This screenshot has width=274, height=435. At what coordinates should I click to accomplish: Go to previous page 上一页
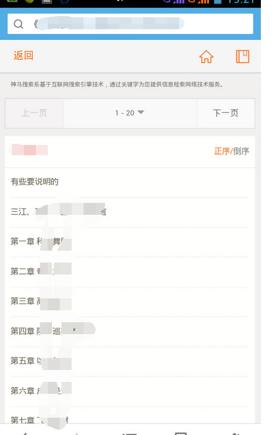[x=35, y=113]
